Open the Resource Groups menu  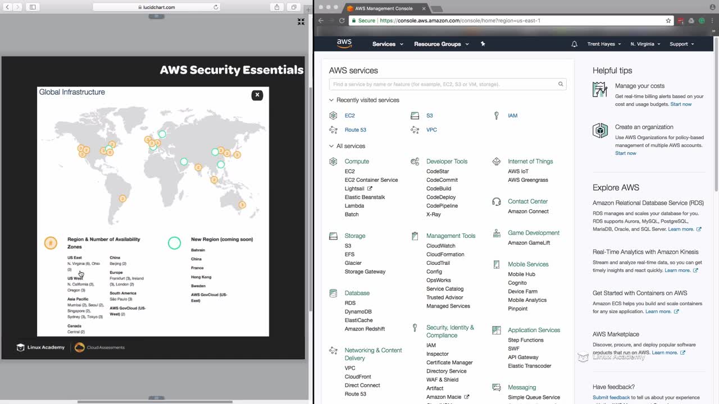point(441,44)
